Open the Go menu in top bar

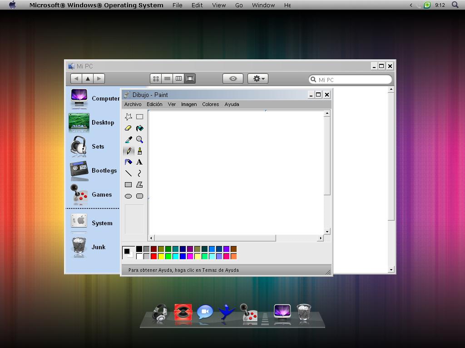point(239,5)
